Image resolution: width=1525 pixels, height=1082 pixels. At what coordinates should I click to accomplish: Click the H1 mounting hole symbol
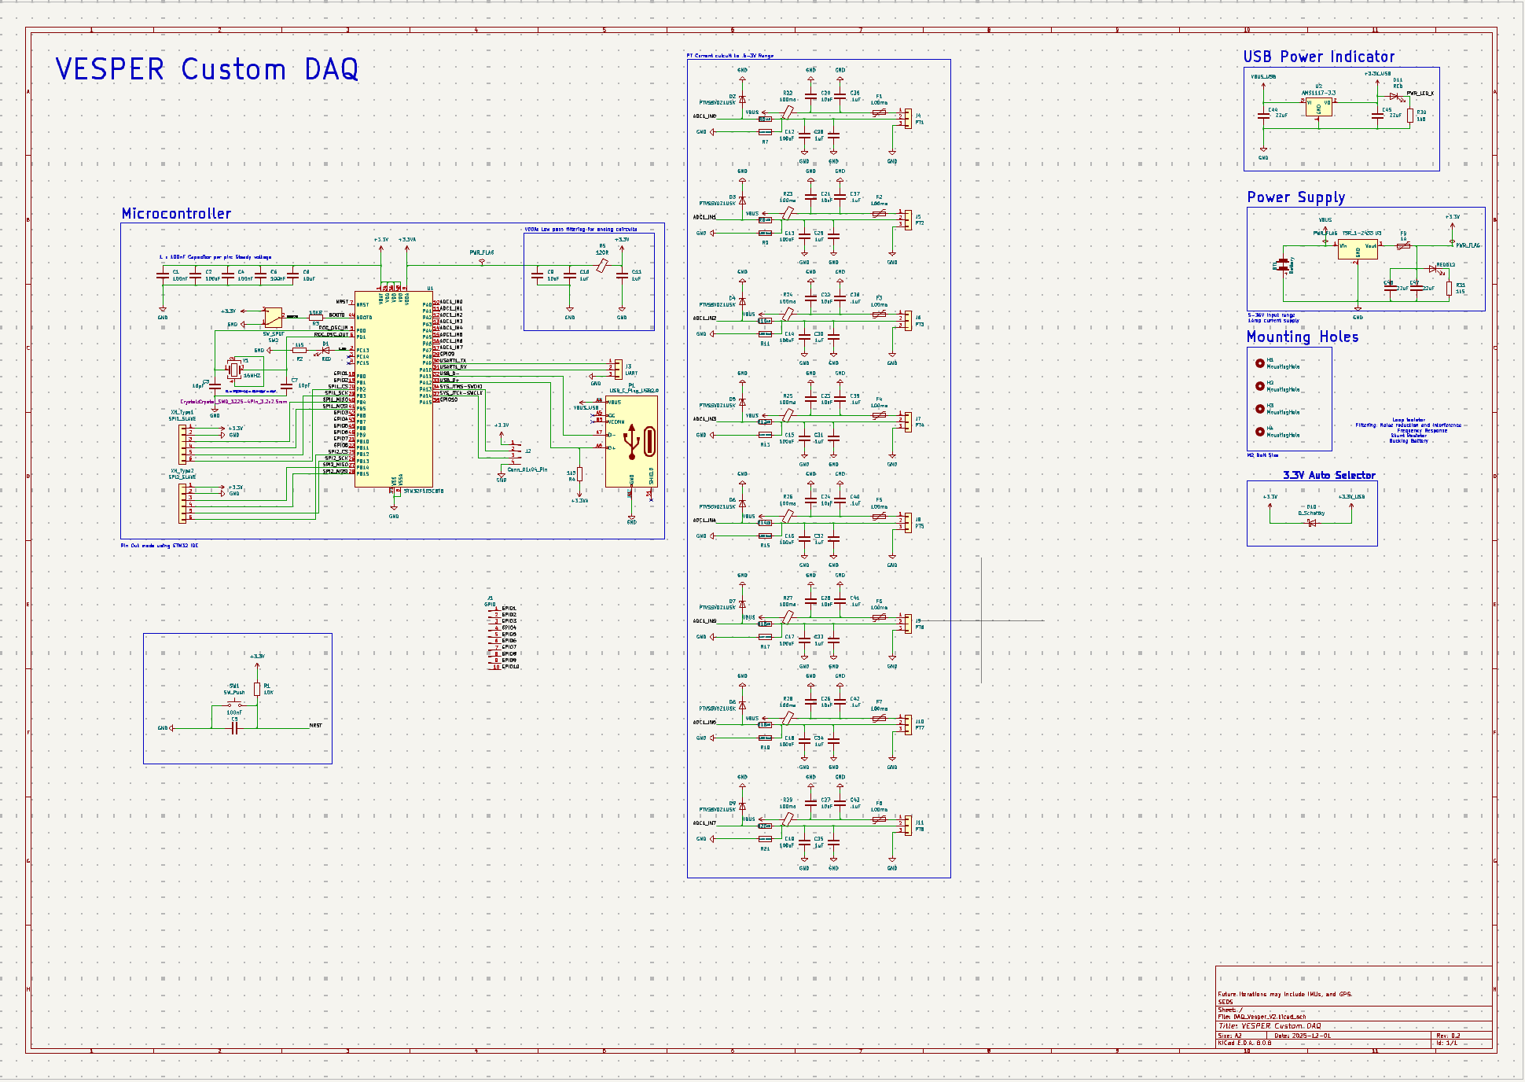pyautogui.click(x=1260, y=363)
